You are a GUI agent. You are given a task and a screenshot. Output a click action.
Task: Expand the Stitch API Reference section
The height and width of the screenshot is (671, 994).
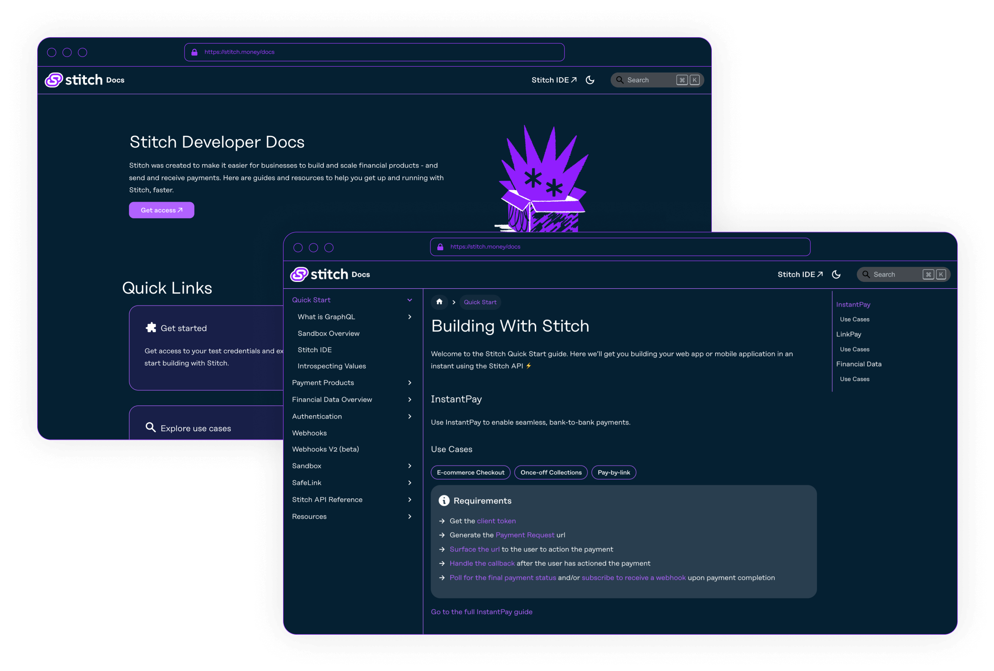coord(409,500)
